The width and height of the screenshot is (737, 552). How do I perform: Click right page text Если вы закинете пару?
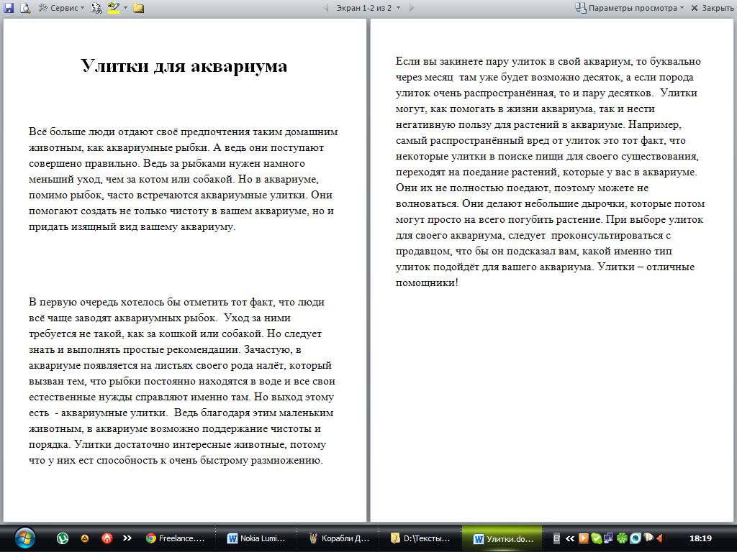point(551,171)
